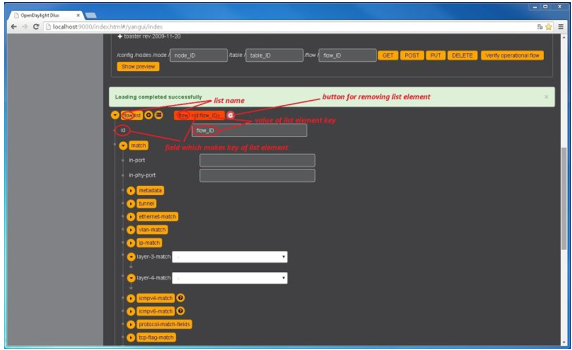Bookmark this page with the star
The height and width of the screenshot is (350, 572).
(x=548, y=27)
